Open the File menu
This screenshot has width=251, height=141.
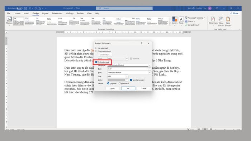(9, 13)
